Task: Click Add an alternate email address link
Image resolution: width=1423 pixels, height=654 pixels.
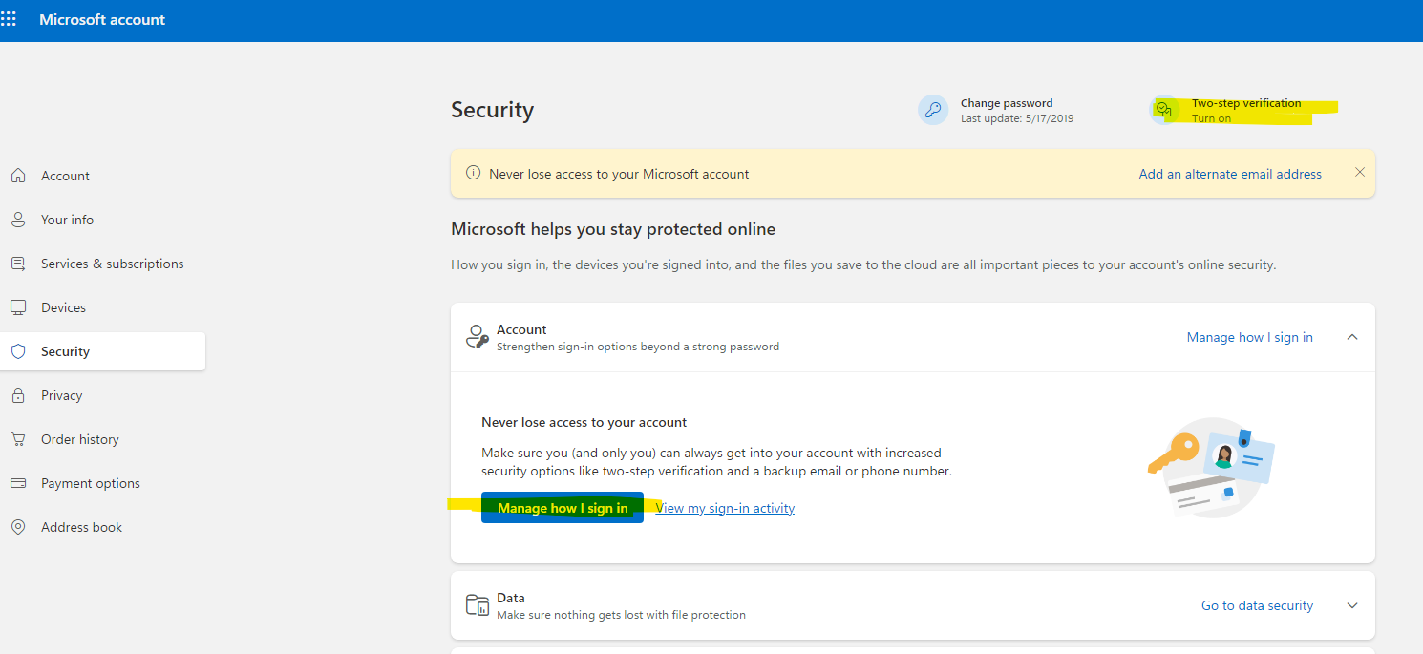Action: 1230,174
